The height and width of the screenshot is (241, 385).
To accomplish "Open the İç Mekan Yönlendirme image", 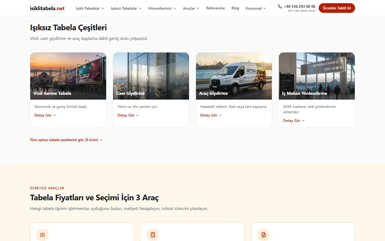I will 317,76.
